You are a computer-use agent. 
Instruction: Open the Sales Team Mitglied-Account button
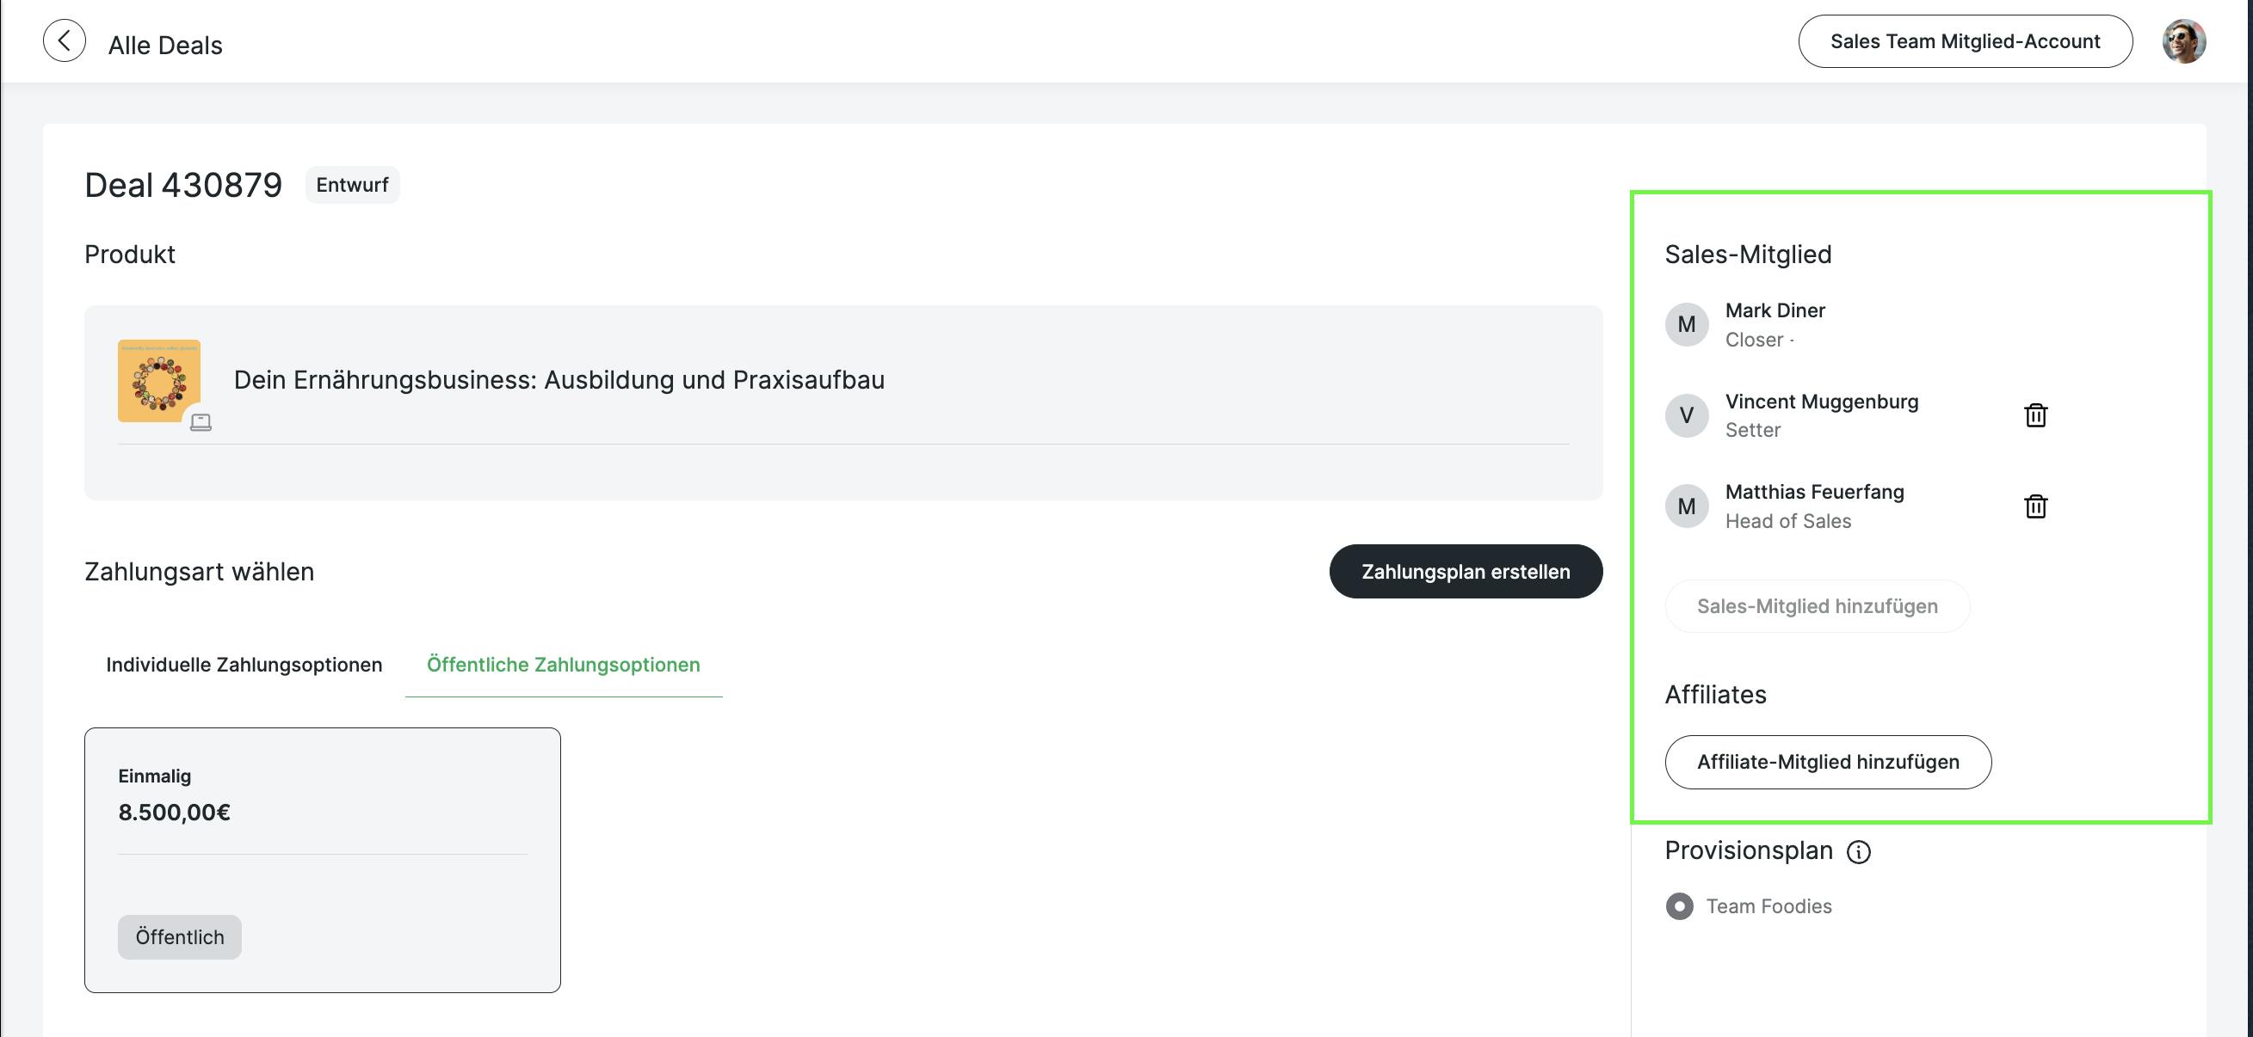pyautogui.click(x=1965, y=41)
